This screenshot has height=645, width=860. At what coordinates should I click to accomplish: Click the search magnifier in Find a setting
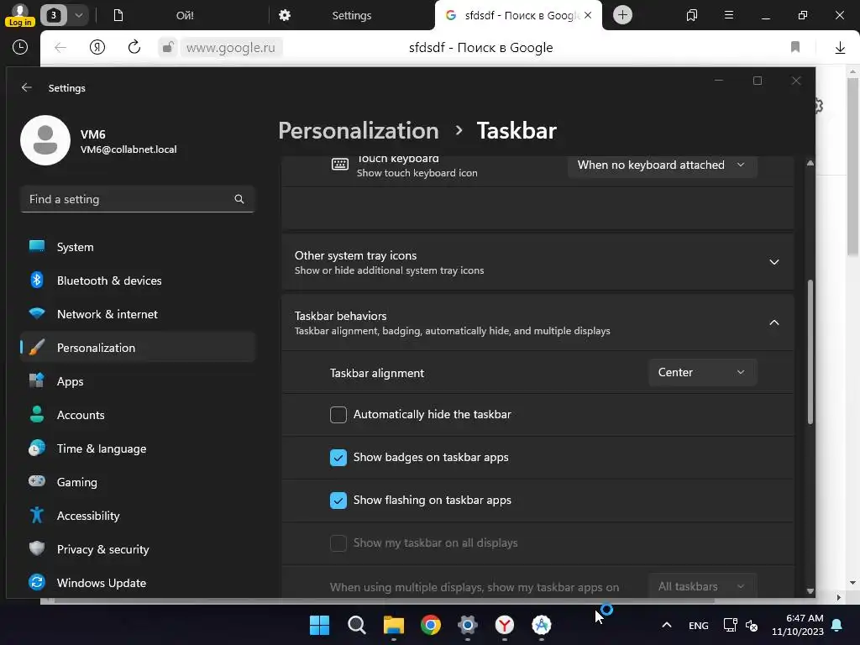239,199
